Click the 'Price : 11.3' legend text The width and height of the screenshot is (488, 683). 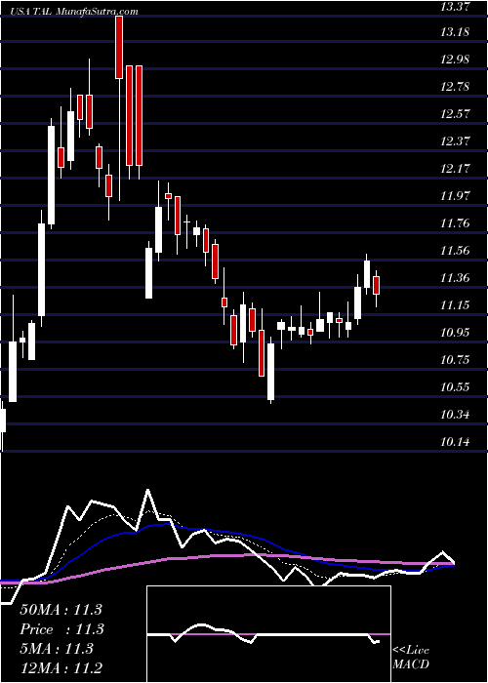coord(61,629)
